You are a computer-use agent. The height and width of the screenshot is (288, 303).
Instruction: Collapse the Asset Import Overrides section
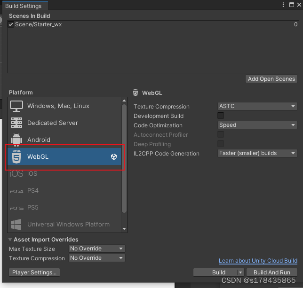coord(10,240)
